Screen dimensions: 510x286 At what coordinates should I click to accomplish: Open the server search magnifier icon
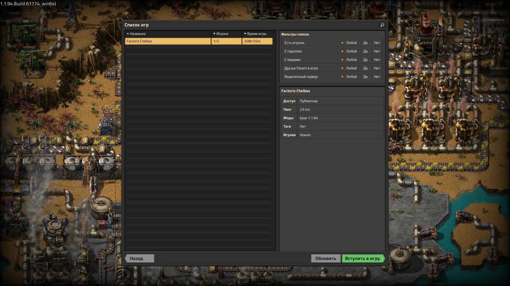[x=382, y=25]
